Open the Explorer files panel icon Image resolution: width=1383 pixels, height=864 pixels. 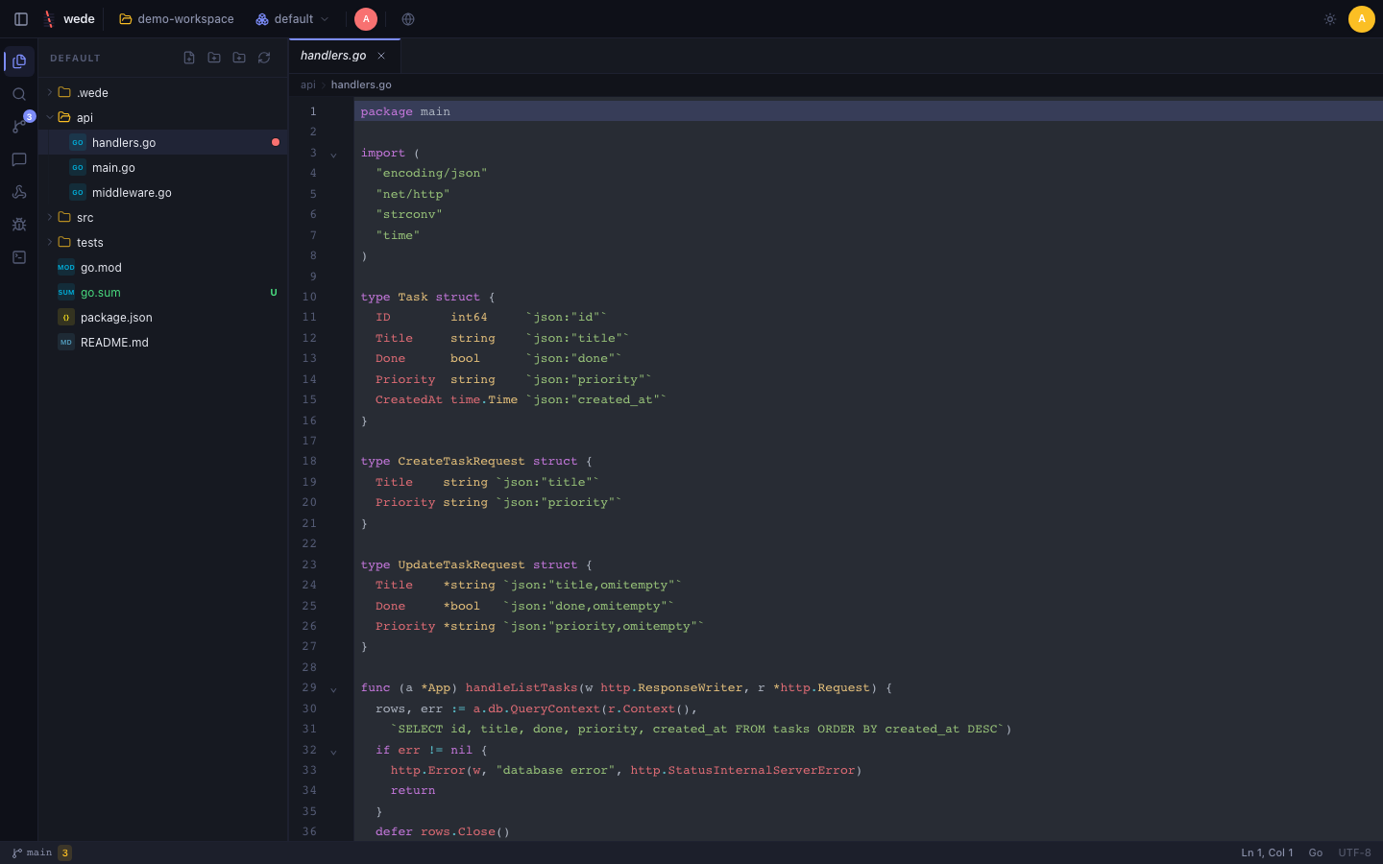click(x=19, y=61)
